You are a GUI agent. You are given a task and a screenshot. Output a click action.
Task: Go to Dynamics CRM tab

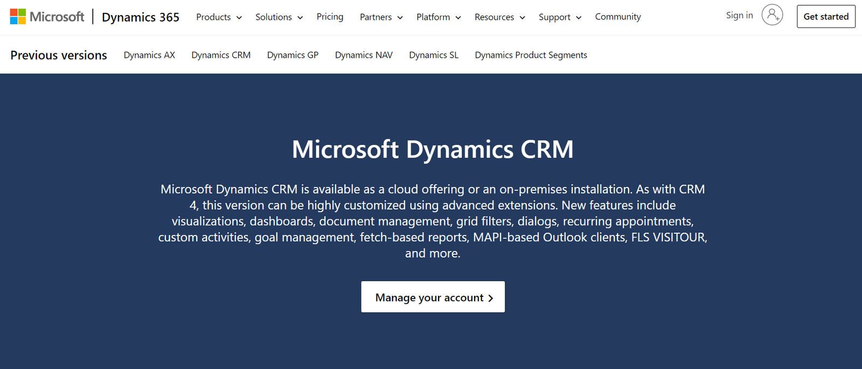coord(221,55)
